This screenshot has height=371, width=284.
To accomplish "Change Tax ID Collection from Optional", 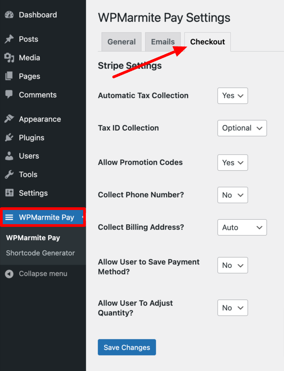I will [x=242, y=128].
